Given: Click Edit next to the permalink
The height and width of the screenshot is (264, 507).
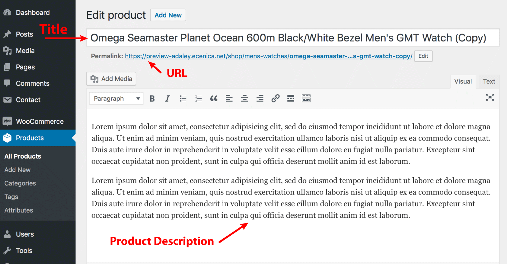Looking at the screenshot, I should 423,56.
